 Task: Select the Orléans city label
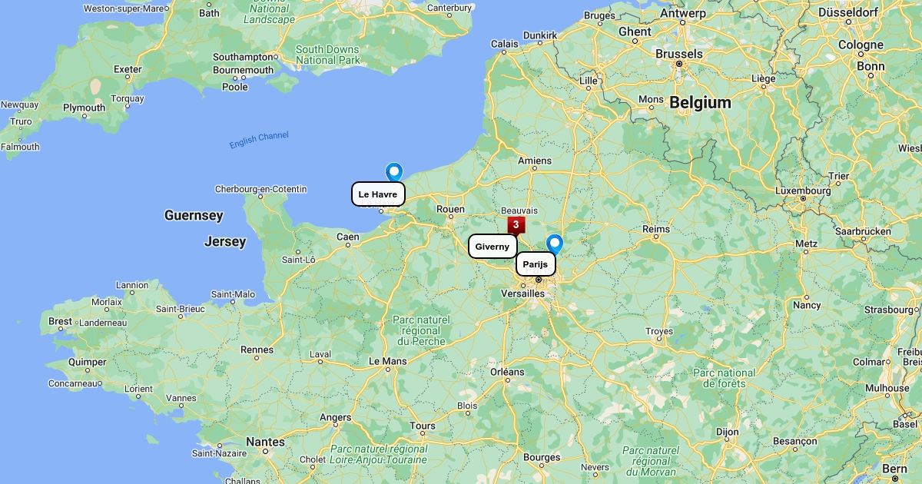(x=507, y=372)
